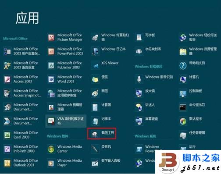The height and width of the screenshot is (174, 221).
Task: Click the Windows 附件 group header
Action: [57, 136]
